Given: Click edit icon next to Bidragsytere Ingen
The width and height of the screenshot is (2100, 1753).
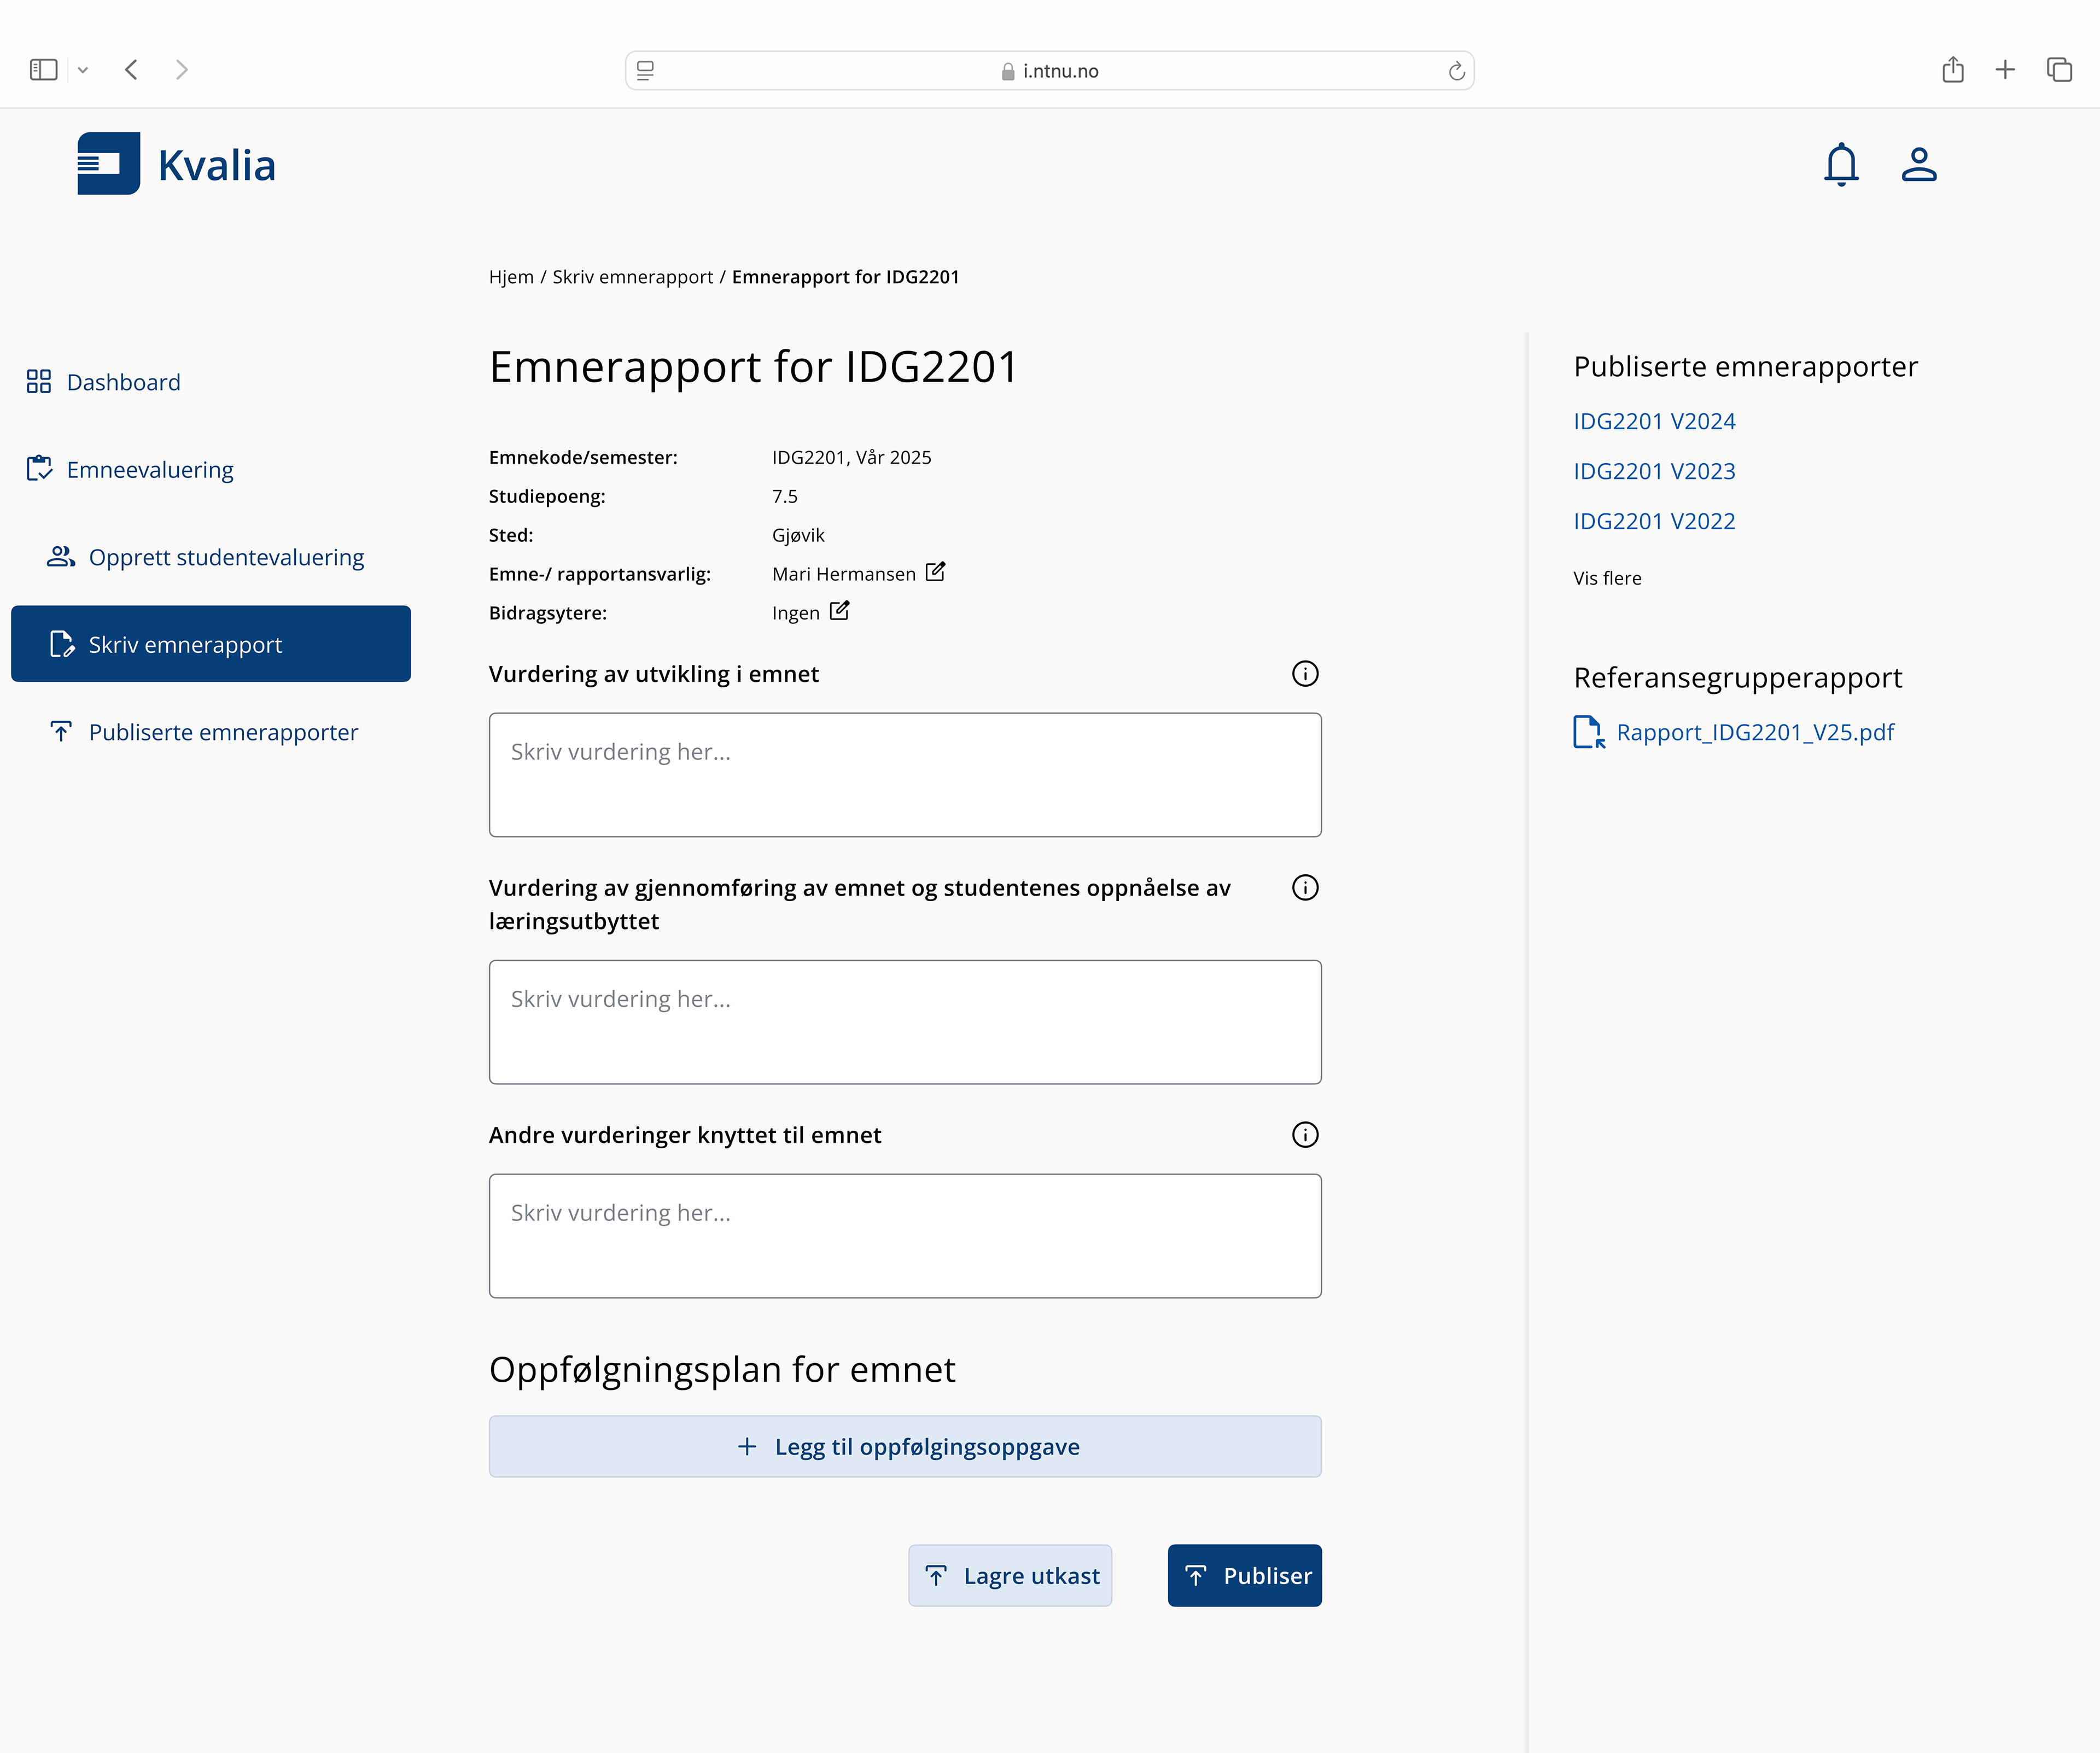Looking at the screenshot, I should point(839,611).
